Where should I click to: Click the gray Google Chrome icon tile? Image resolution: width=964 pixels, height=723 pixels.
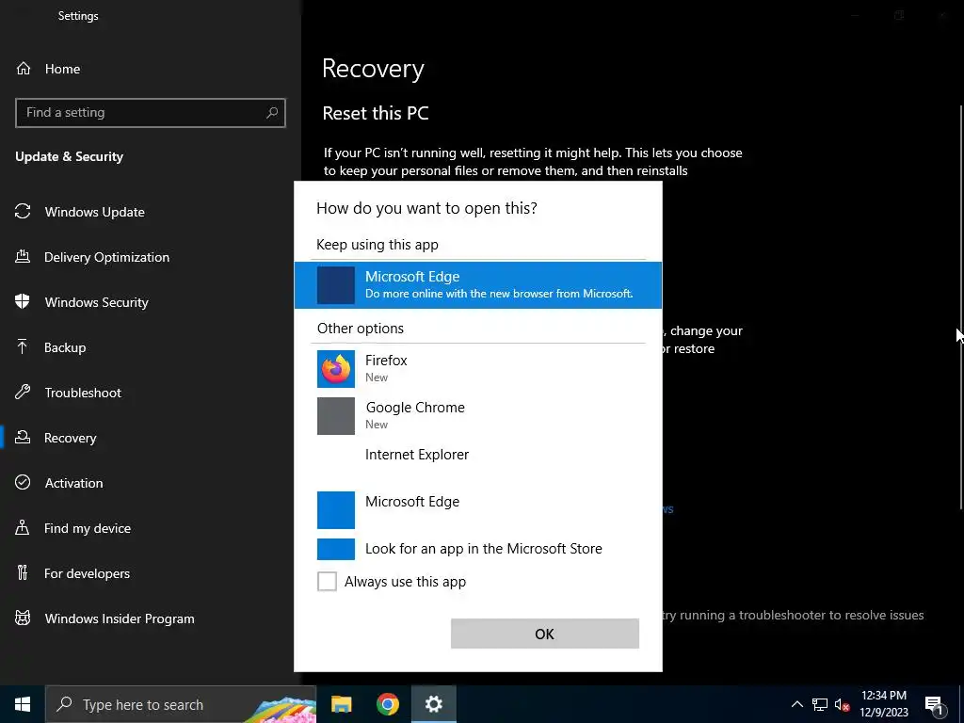point(336,416)
